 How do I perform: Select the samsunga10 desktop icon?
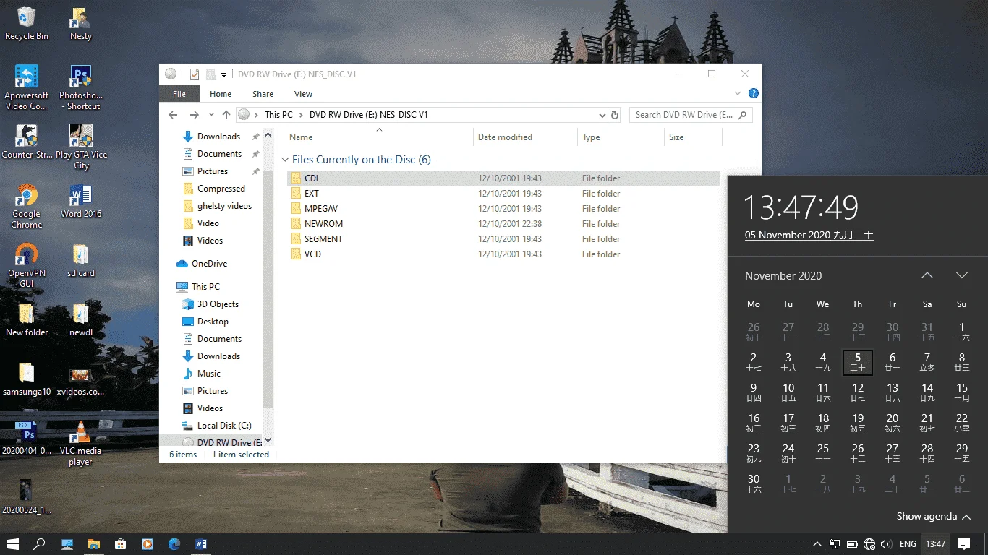[27, 379]
